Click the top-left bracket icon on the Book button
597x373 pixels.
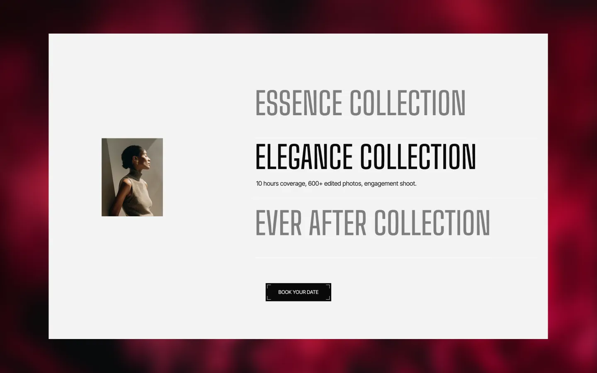(x=269, y=286)
